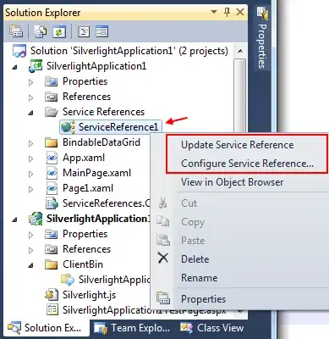
Task: Click the App.xaml file icon
Action: coord(52,158)
